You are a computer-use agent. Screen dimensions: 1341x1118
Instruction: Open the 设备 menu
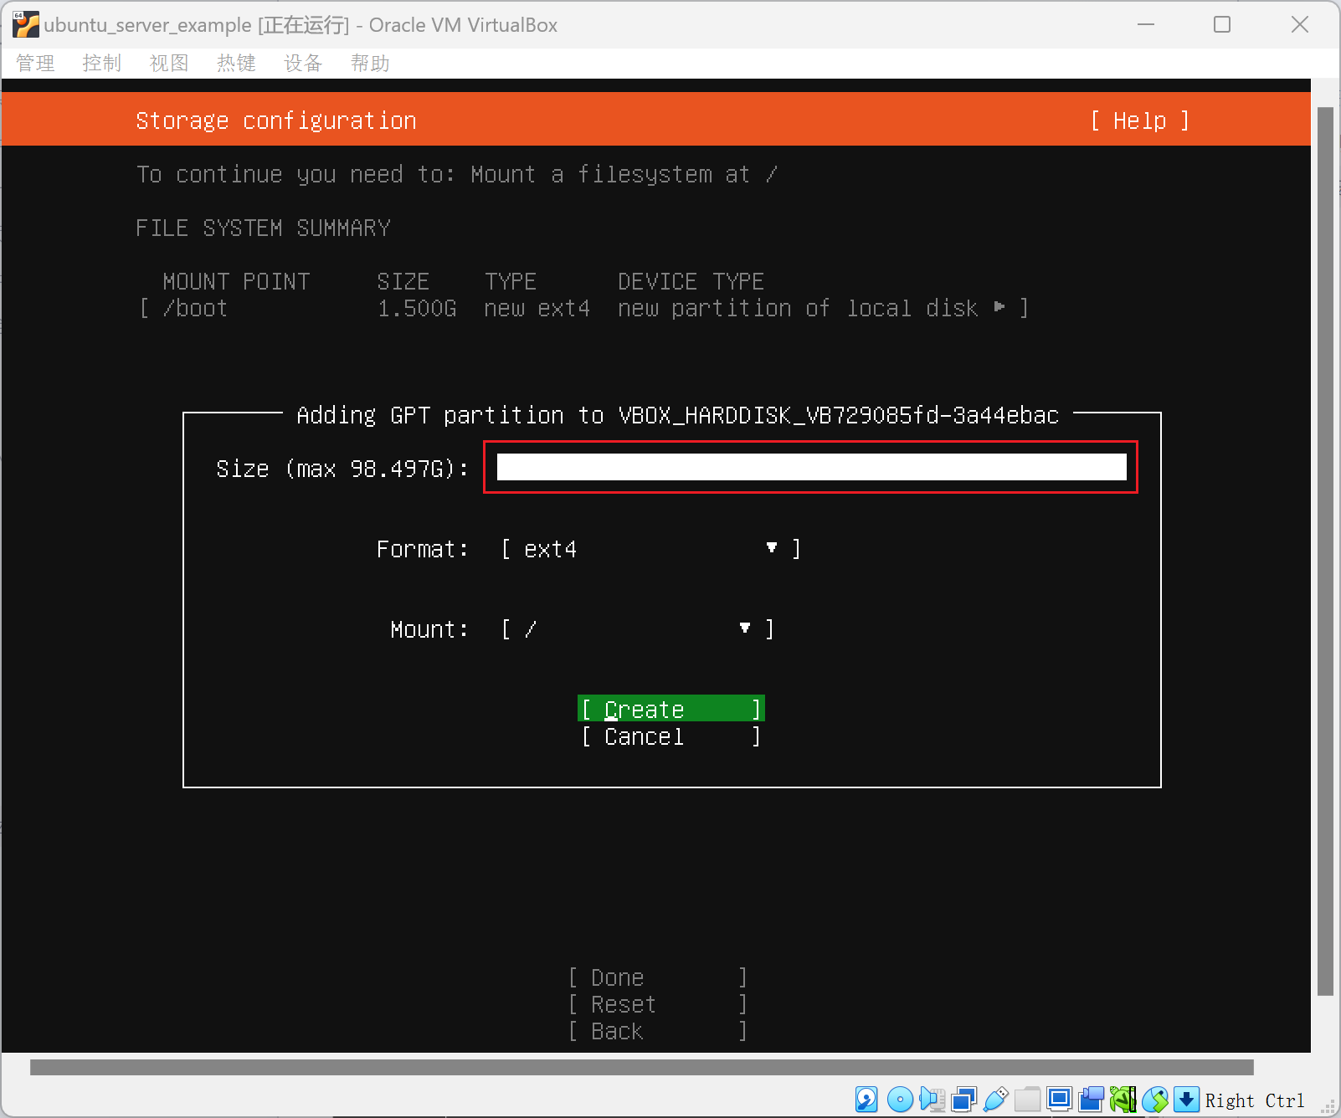[302, 64]
